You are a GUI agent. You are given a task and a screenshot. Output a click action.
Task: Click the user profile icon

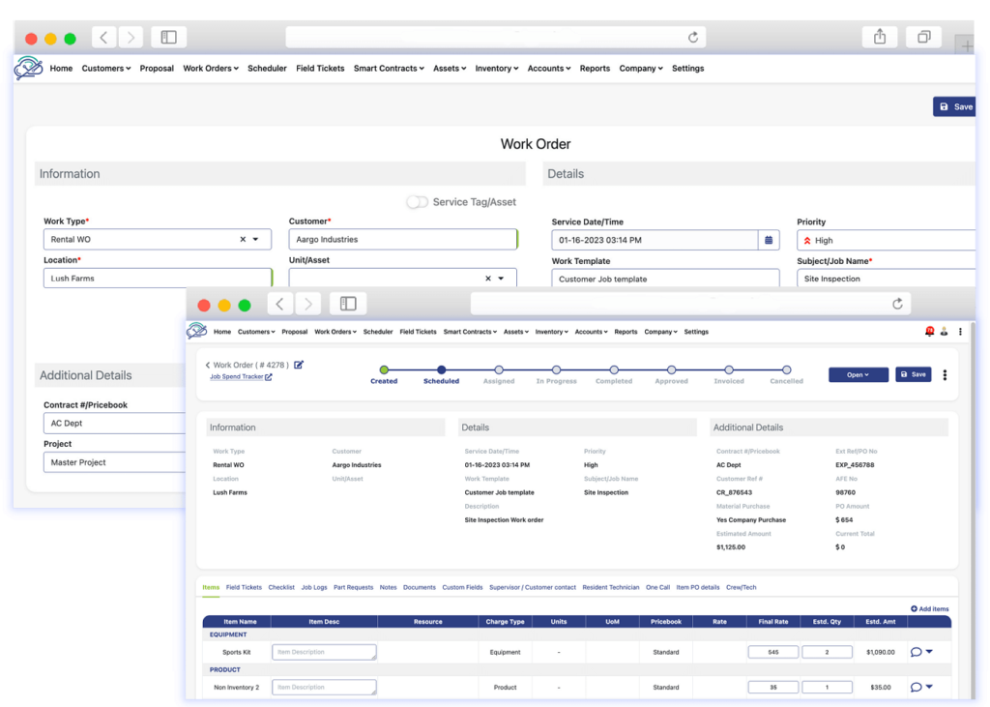(x=945, y=332)
